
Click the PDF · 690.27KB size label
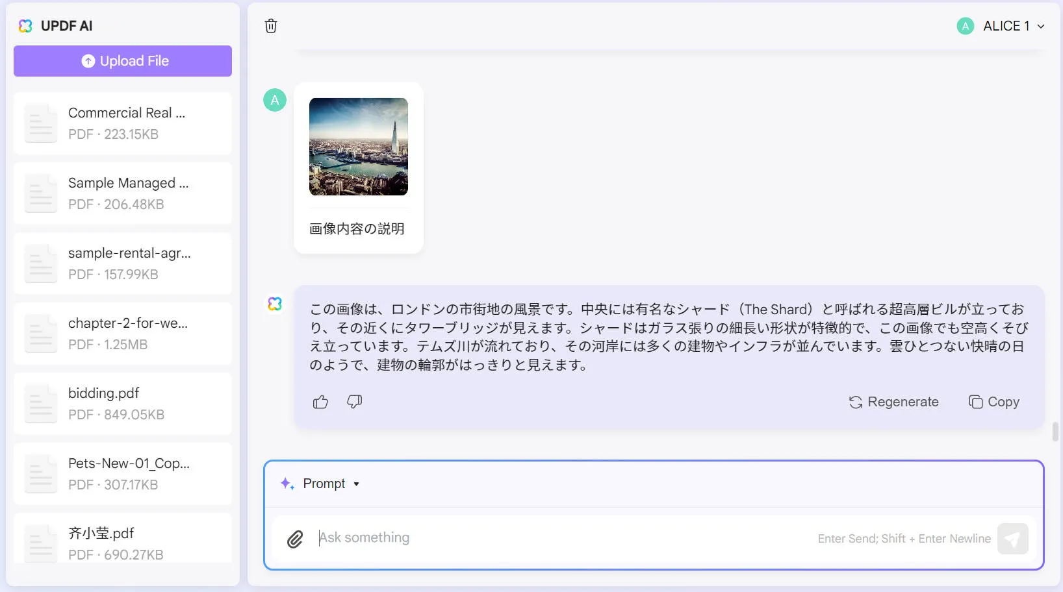coord(116,555)
